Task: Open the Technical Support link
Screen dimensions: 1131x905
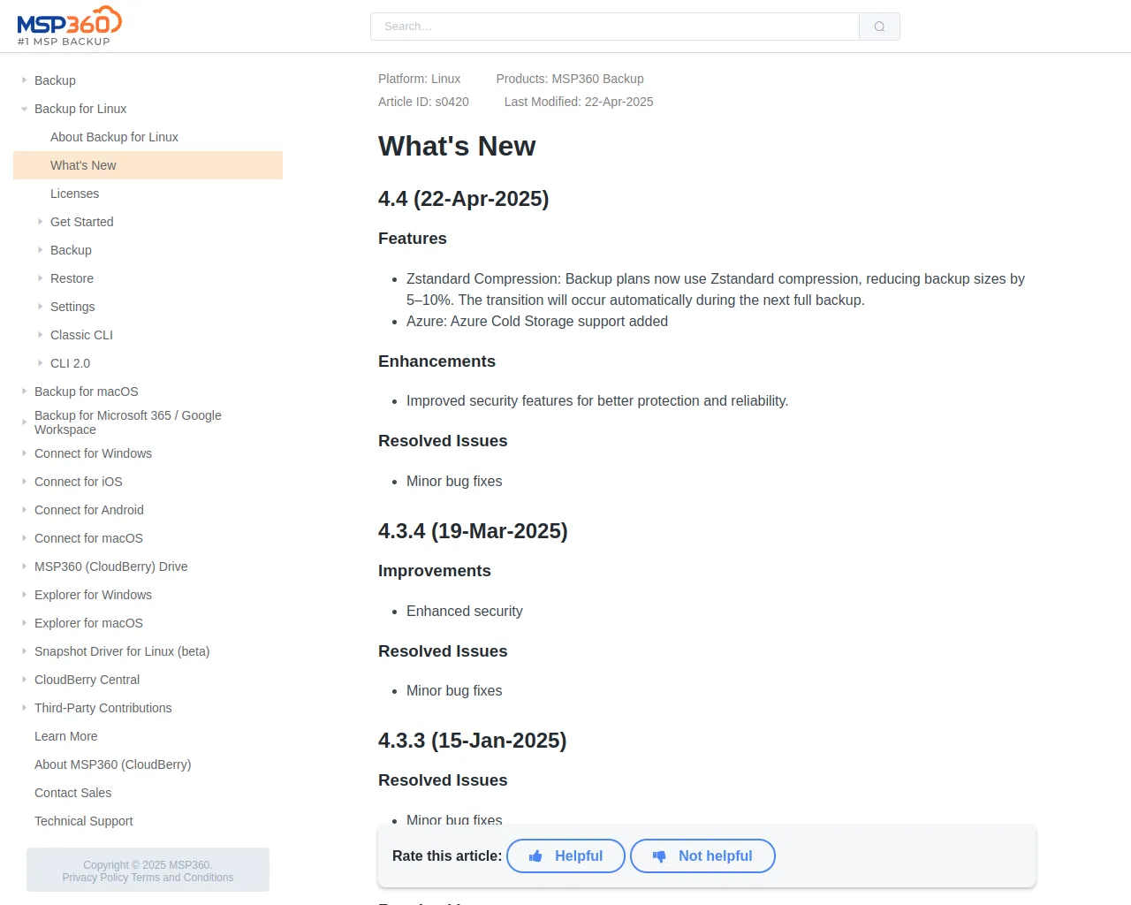Action: [x=83, y=821]
